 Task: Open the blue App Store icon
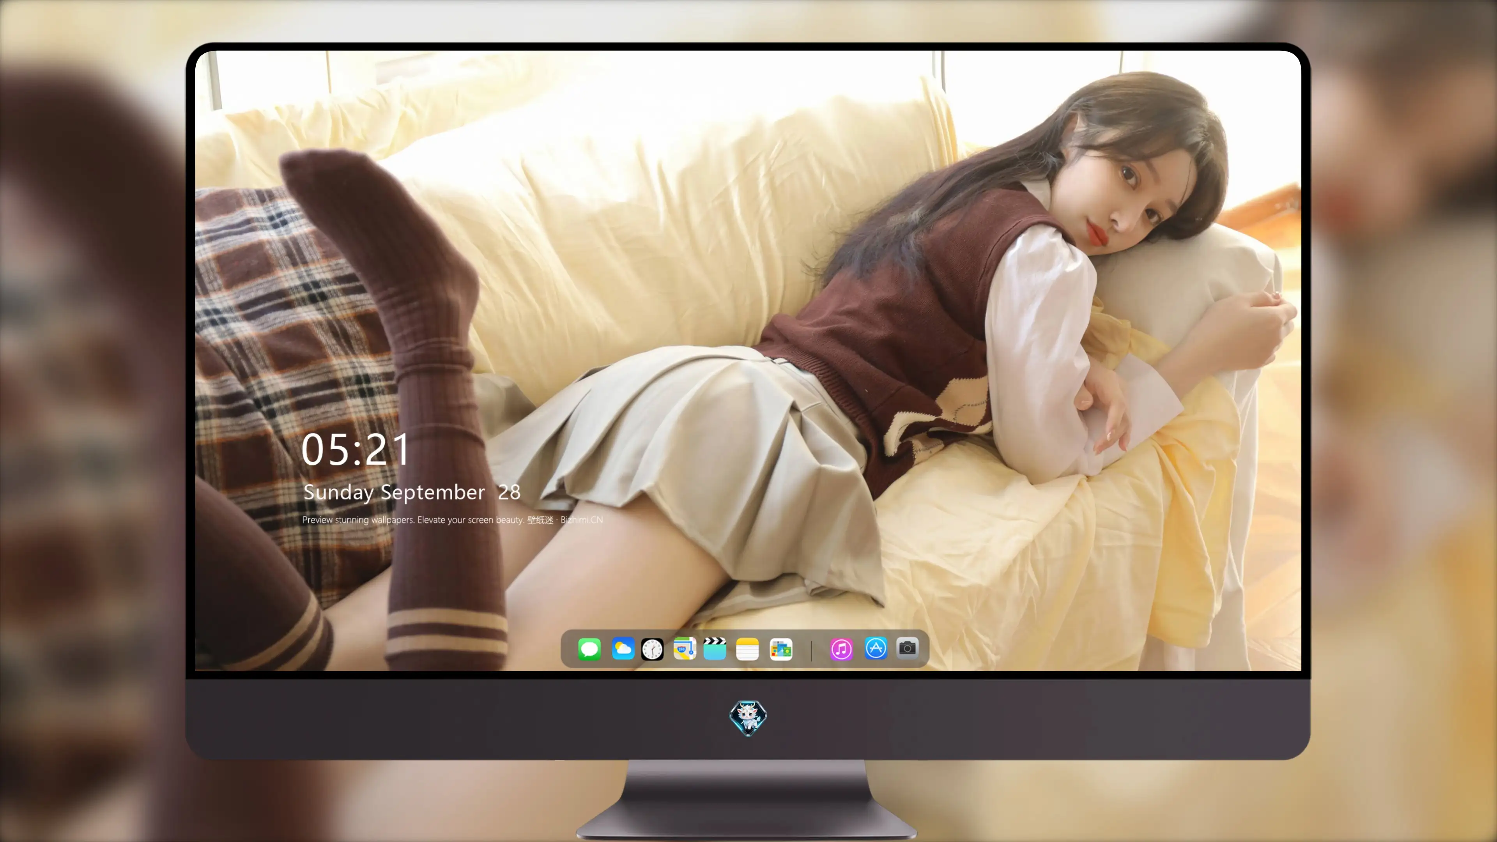point(876,648)
